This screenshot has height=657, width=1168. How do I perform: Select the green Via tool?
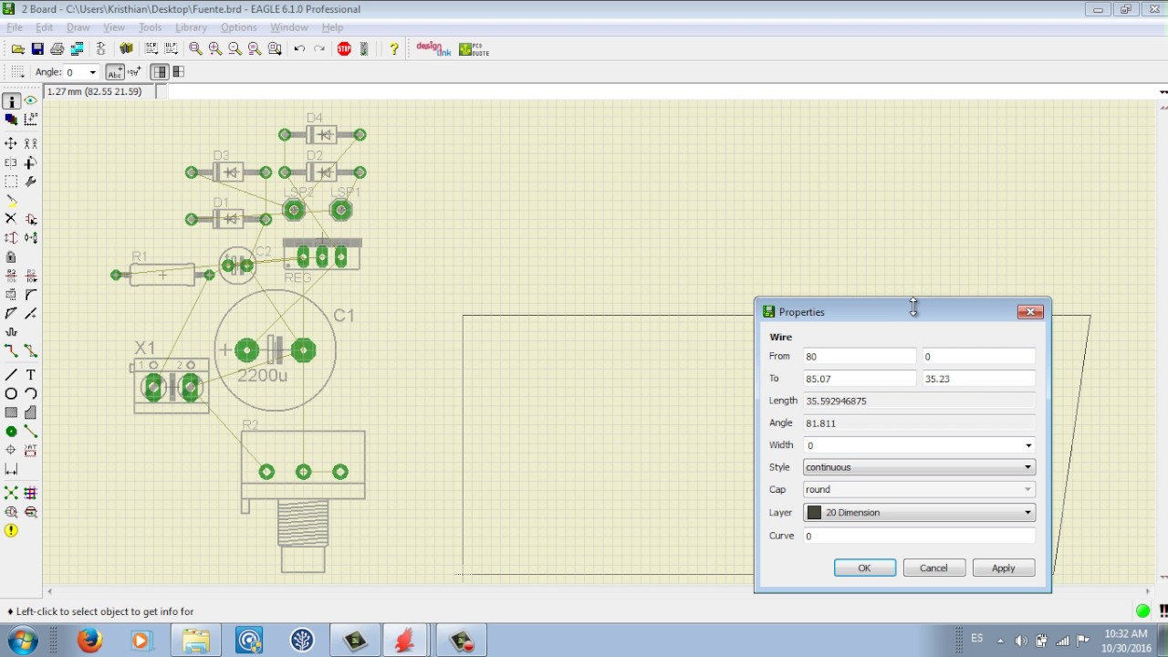point(11,432)
